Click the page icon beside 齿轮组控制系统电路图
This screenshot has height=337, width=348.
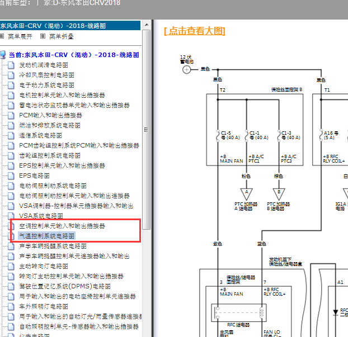click(11, 155)
